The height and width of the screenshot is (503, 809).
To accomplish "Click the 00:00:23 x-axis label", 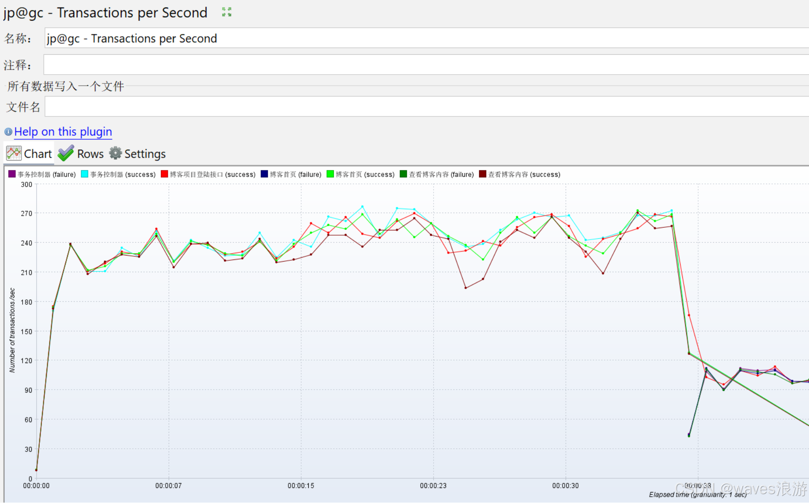I will (433, 486).
